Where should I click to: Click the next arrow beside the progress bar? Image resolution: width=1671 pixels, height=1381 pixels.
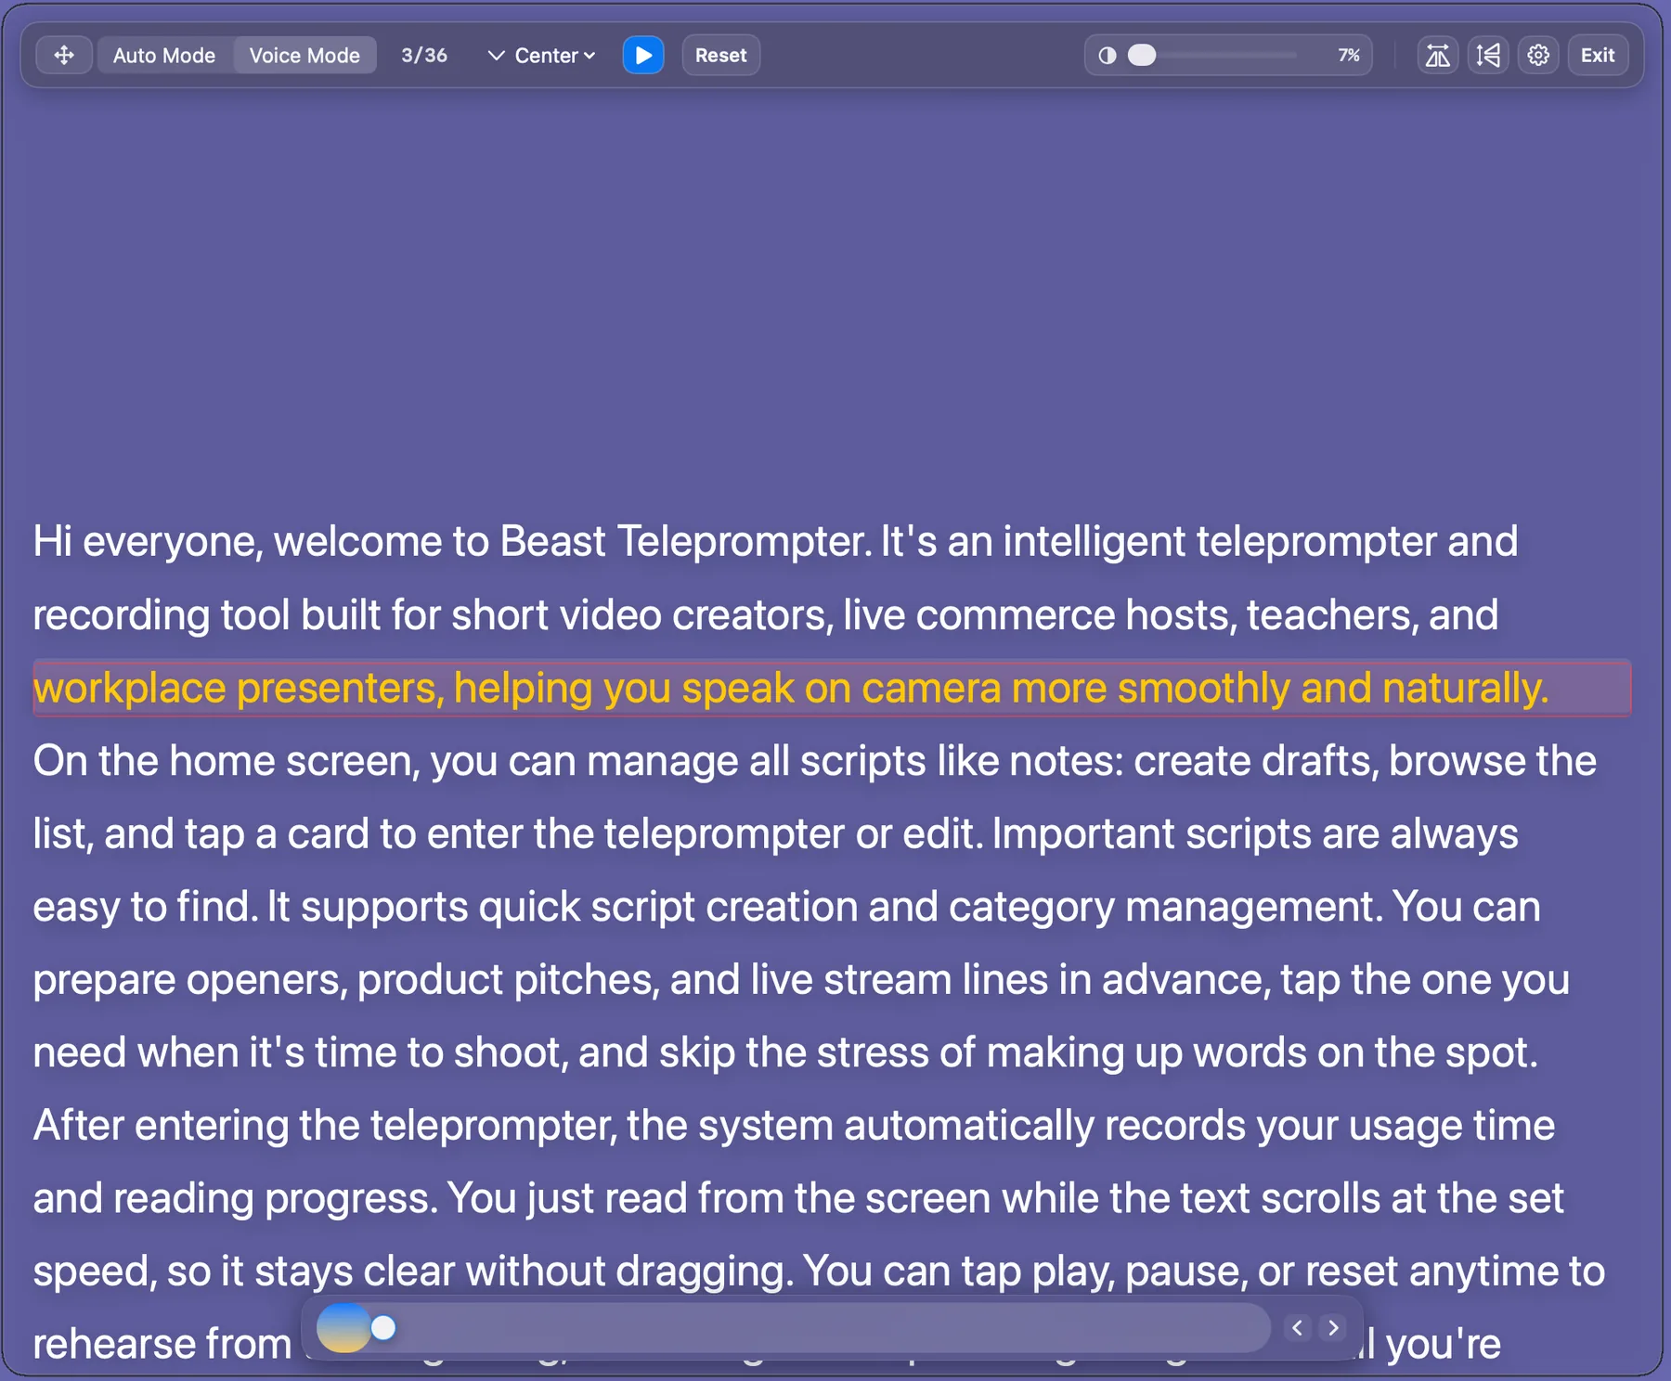coord(1333,1327)
